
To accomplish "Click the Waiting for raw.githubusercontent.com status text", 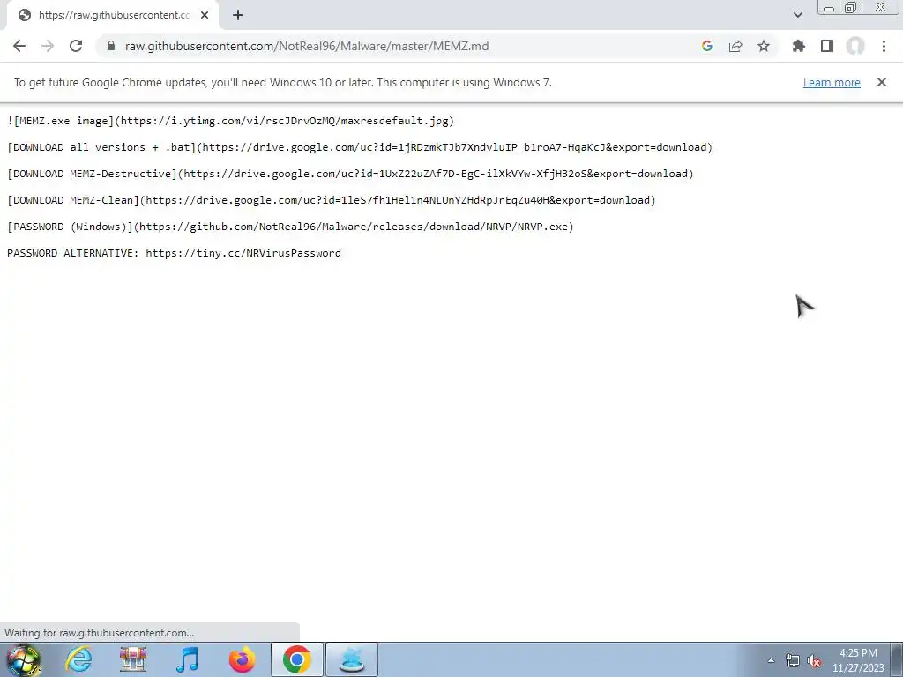I will (x=99, y=633).
